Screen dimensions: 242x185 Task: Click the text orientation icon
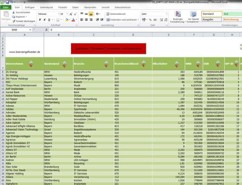tap(97, 14)
